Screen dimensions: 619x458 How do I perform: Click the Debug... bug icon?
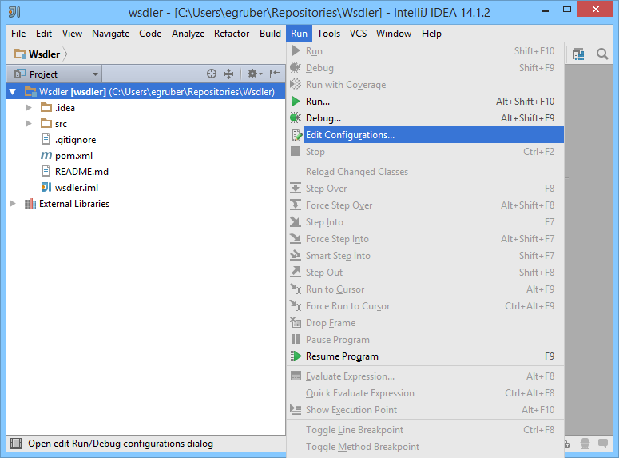coord(296,117)
